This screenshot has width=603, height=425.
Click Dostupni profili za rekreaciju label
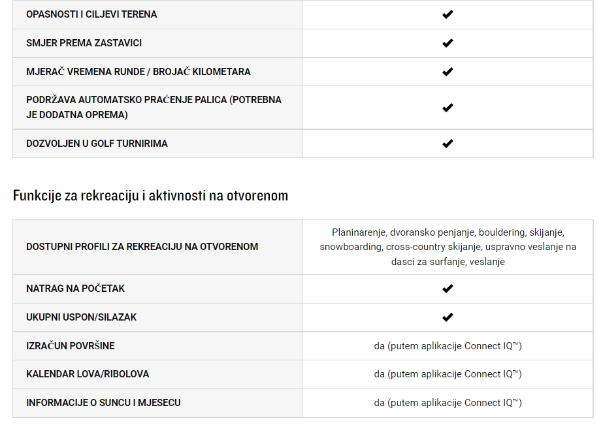pos(142,247)
